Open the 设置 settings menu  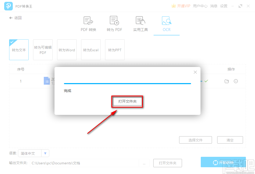(223, 6)
